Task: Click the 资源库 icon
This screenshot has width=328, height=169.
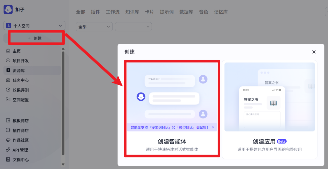Action: point(8,70)
